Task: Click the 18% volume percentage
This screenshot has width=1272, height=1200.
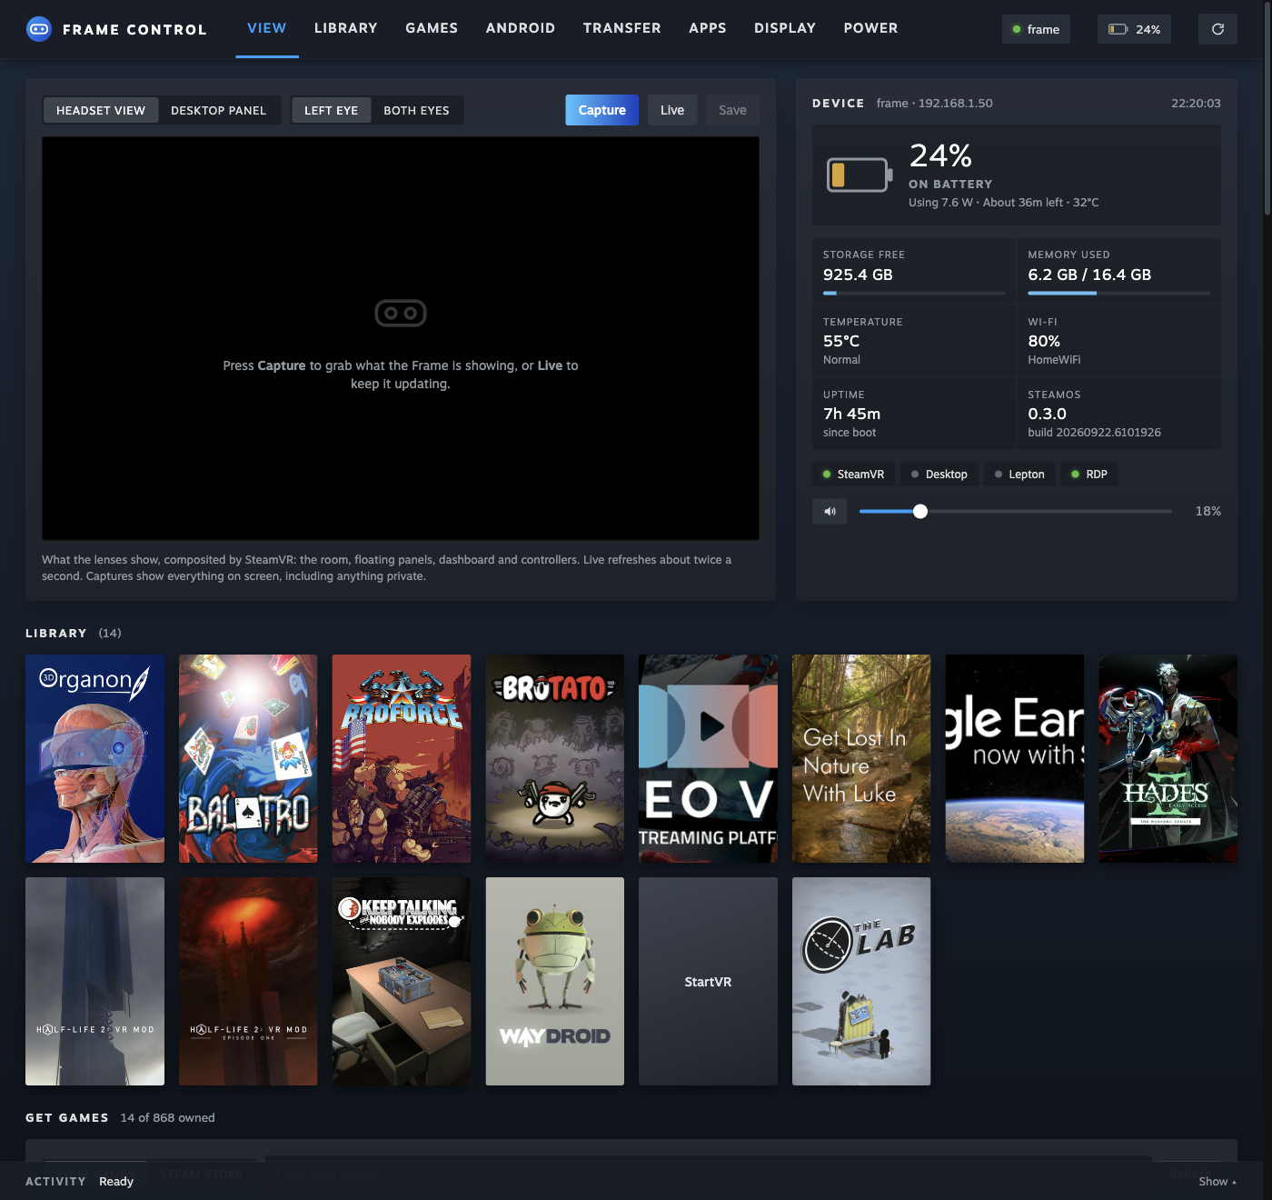Action: point(1207,511)
